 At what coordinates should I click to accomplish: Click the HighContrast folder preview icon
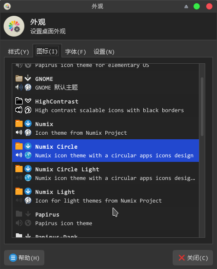pyautogui.click(x=19, y=101)
